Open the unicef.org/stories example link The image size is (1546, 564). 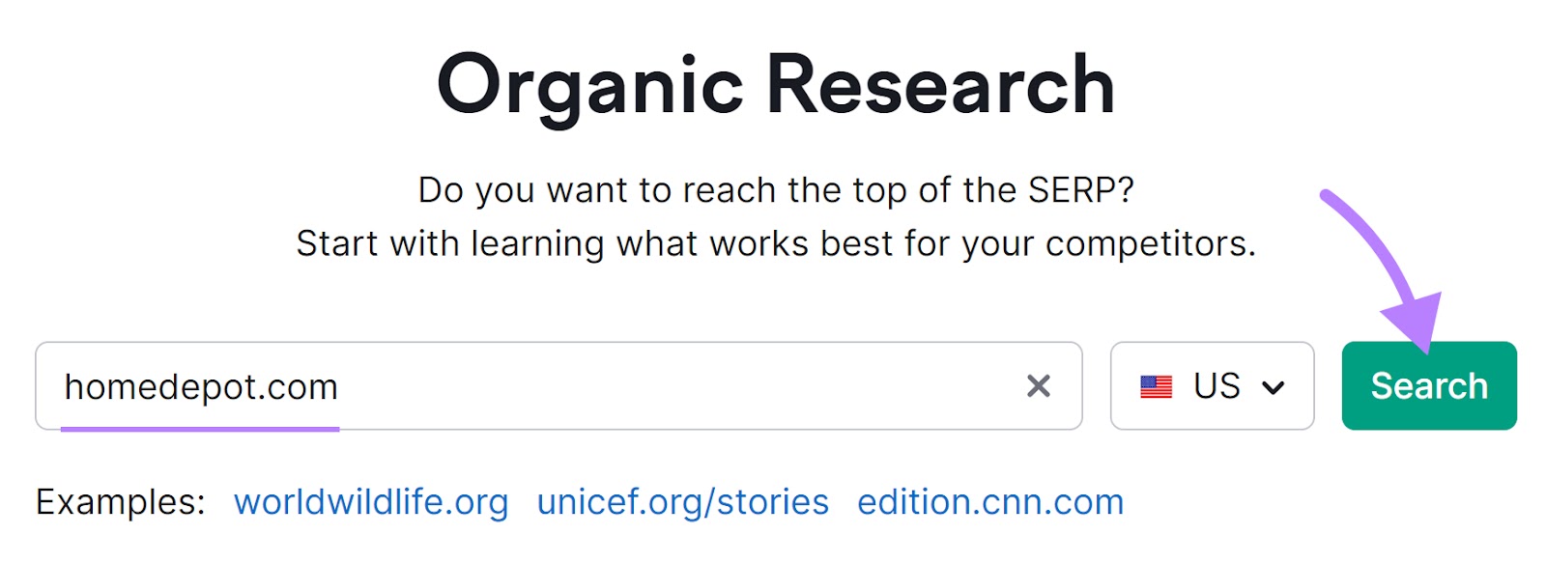682,501
